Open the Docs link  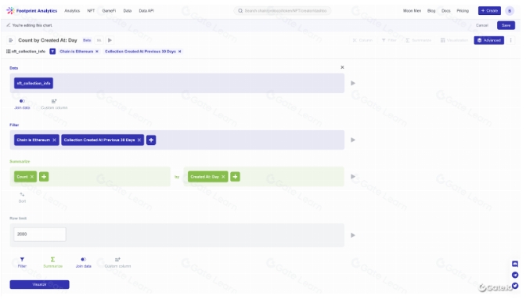[446, 11]
